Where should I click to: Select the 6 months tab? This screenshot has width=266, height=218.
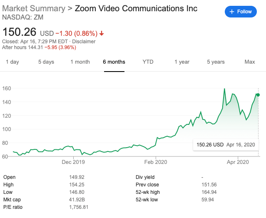tap(114, 62)
